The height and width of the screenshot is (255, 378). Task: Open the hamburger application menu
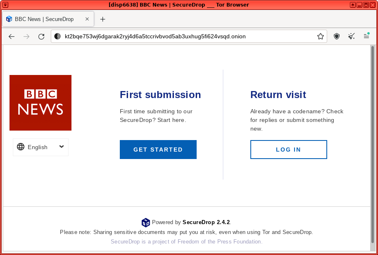366,37
